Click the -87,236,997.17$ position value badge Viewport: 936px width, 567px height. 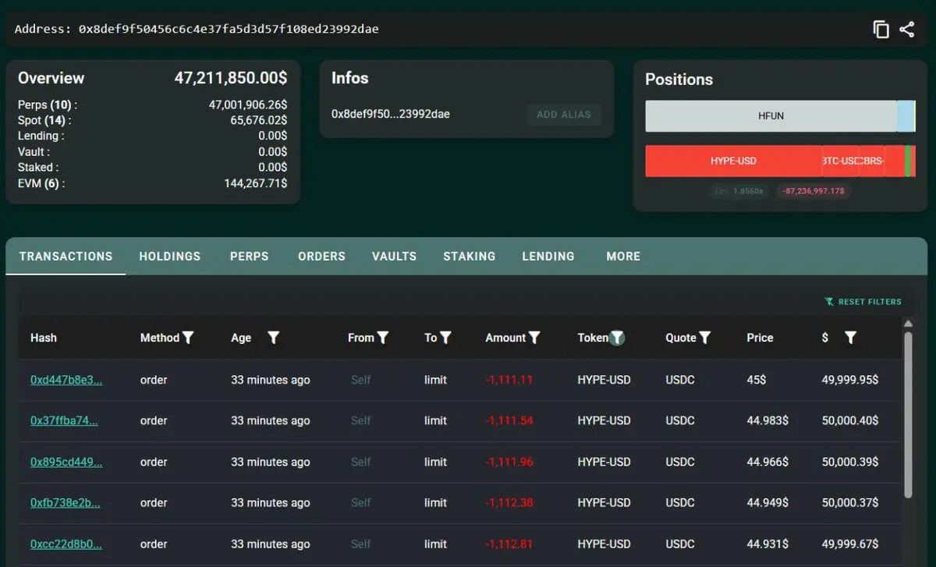tap(814, 191)
